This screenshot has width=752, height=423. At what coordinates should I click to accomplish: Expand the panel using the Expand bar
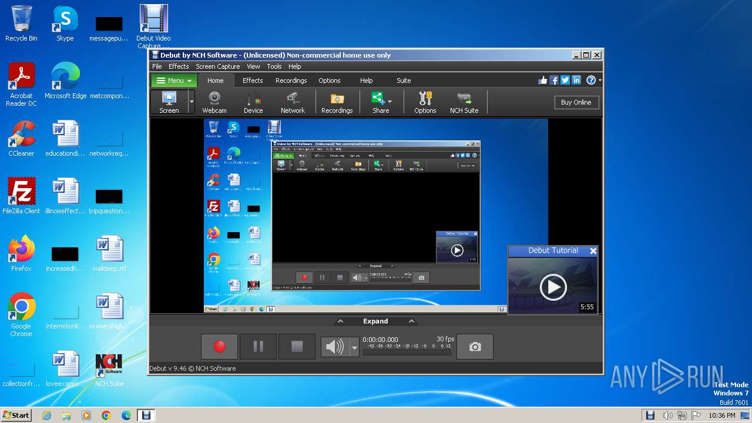375,321
